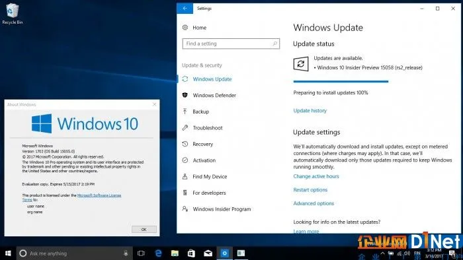Open the Activation section
The image size is (463, 260).
[204, 160]
